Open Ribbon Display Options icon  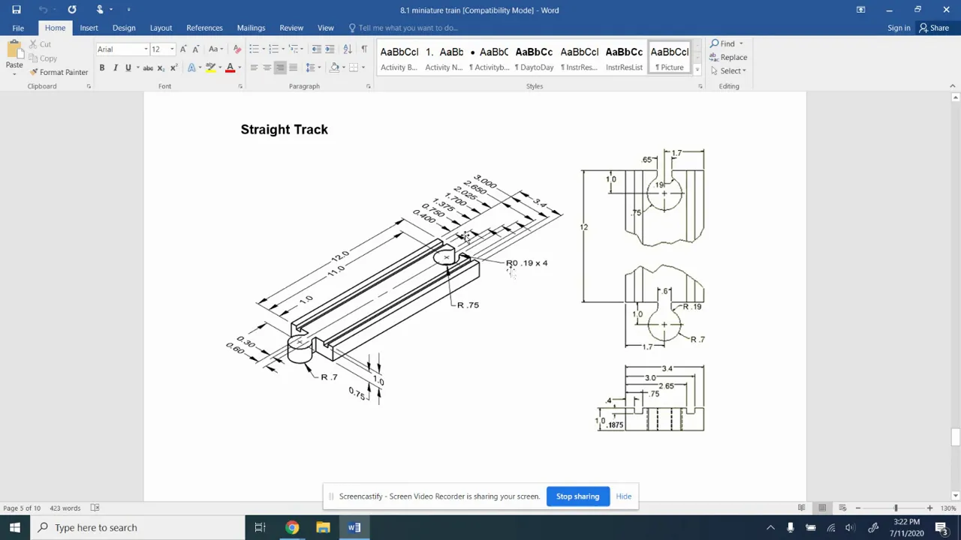[860, 10]
